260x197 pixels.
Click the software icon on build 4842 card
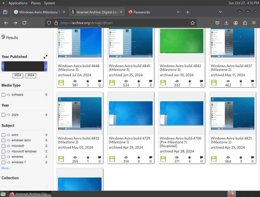pos(163,83)
